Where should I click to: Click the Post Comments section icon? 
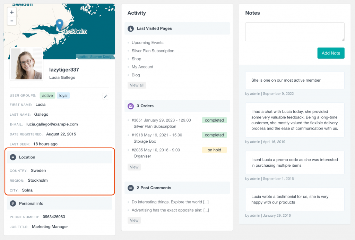[x=130, y=188]
